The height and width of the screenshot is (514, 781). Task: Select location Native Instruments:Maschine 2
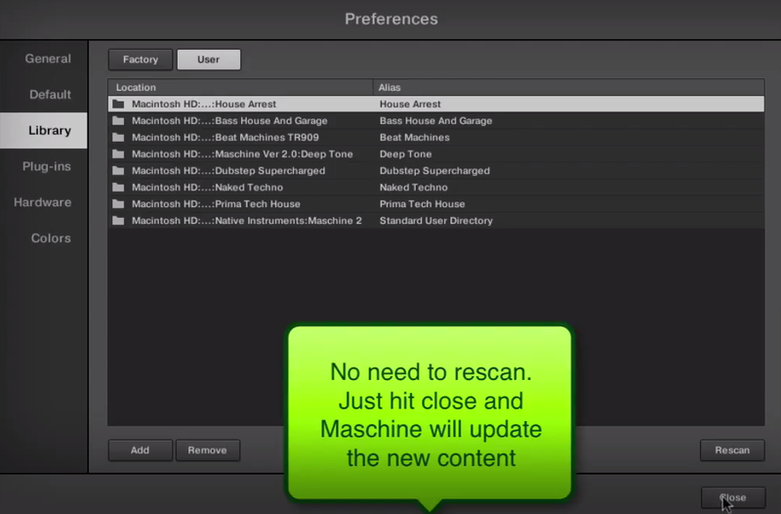point(247,221)
